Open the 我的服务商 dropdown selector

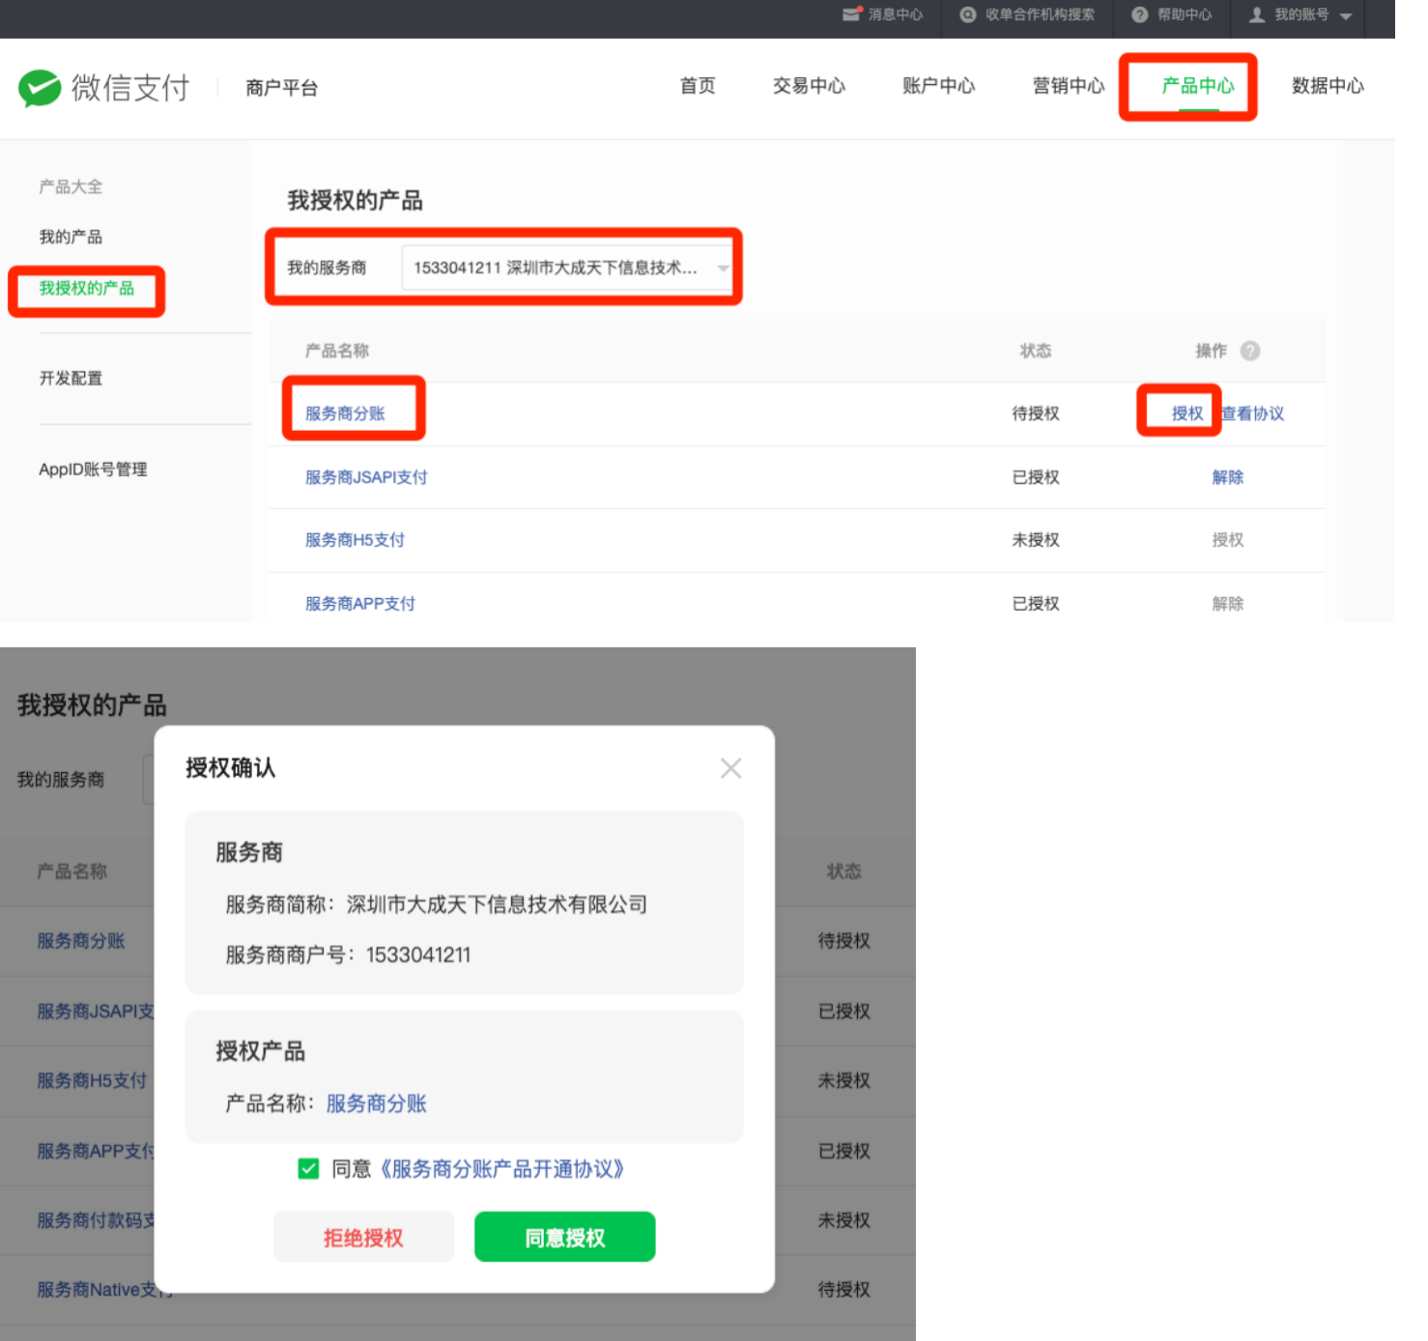tap(567, 268)
